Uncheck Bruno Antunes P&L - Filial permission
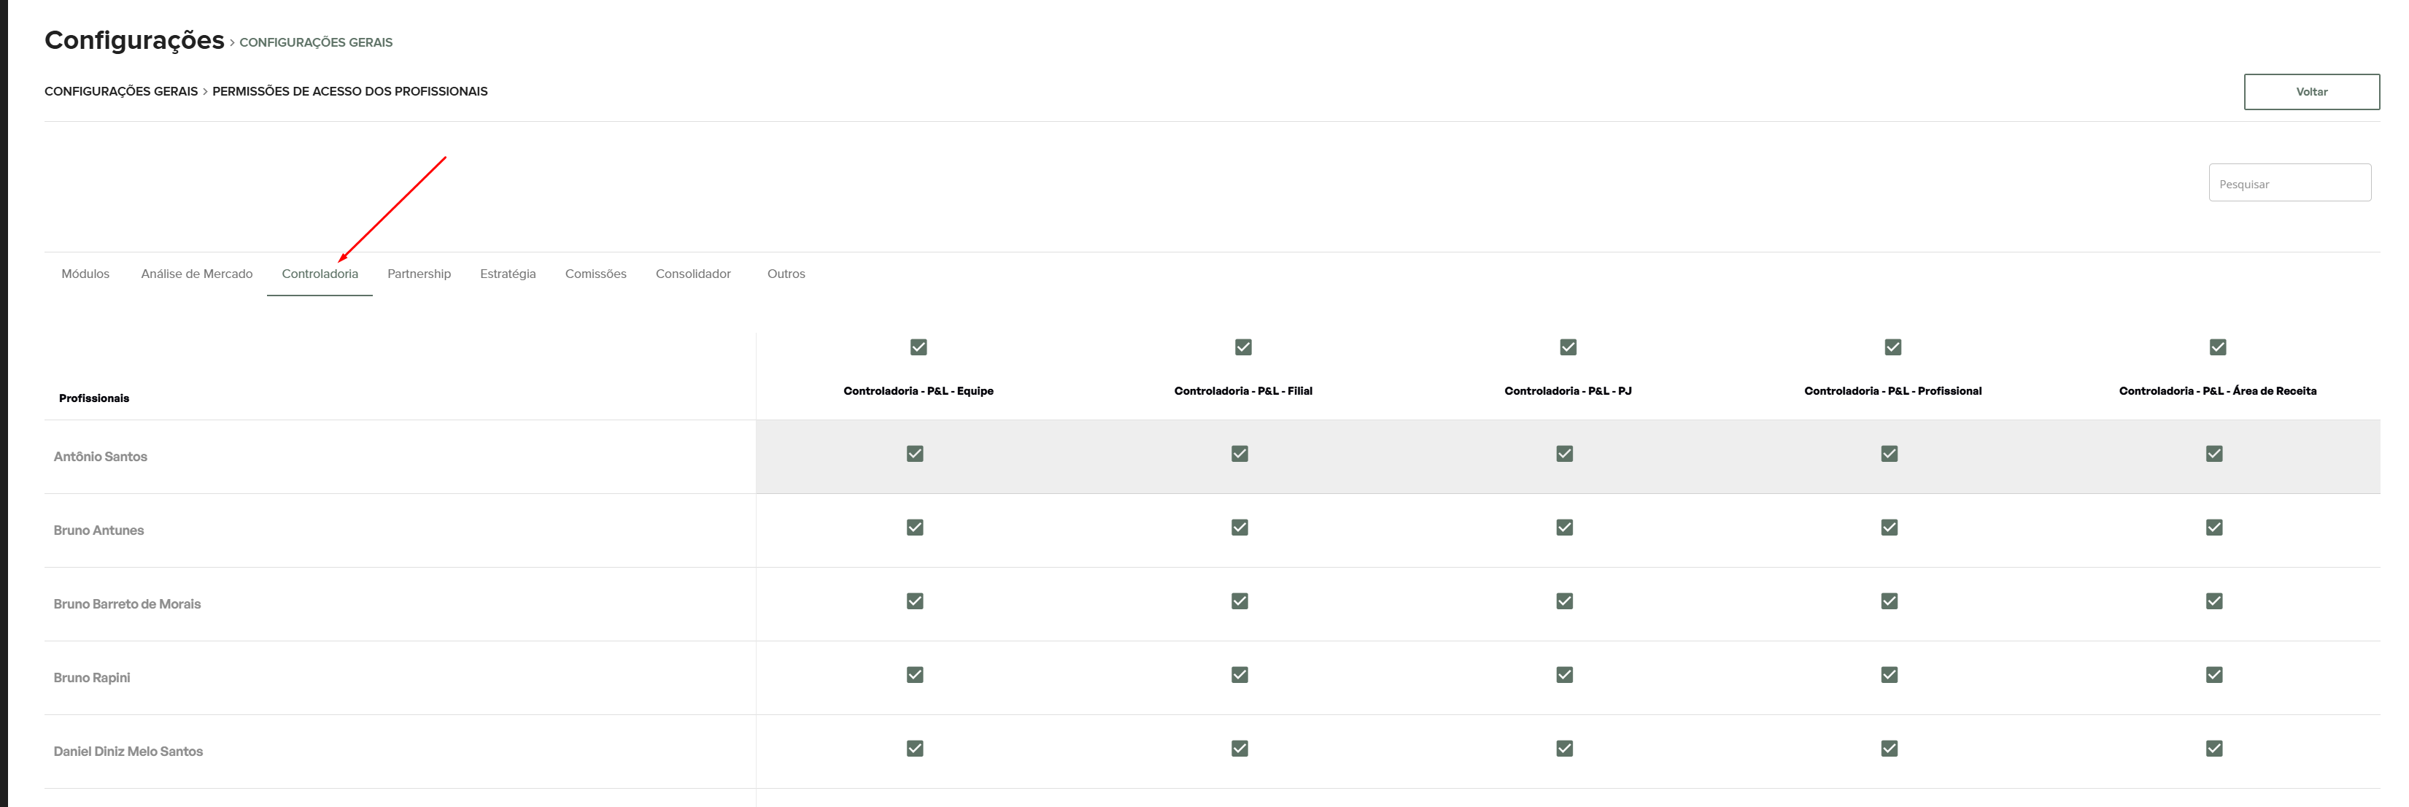 tap(1239, 528)
